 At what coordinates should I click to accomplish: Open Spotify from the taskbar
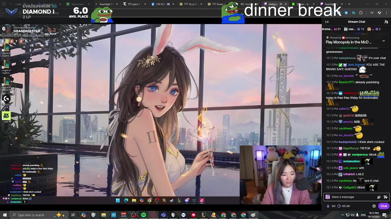click(144, 215)
